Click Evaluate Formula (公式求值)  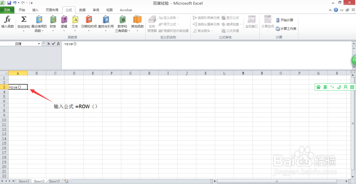tap(230, 31)
